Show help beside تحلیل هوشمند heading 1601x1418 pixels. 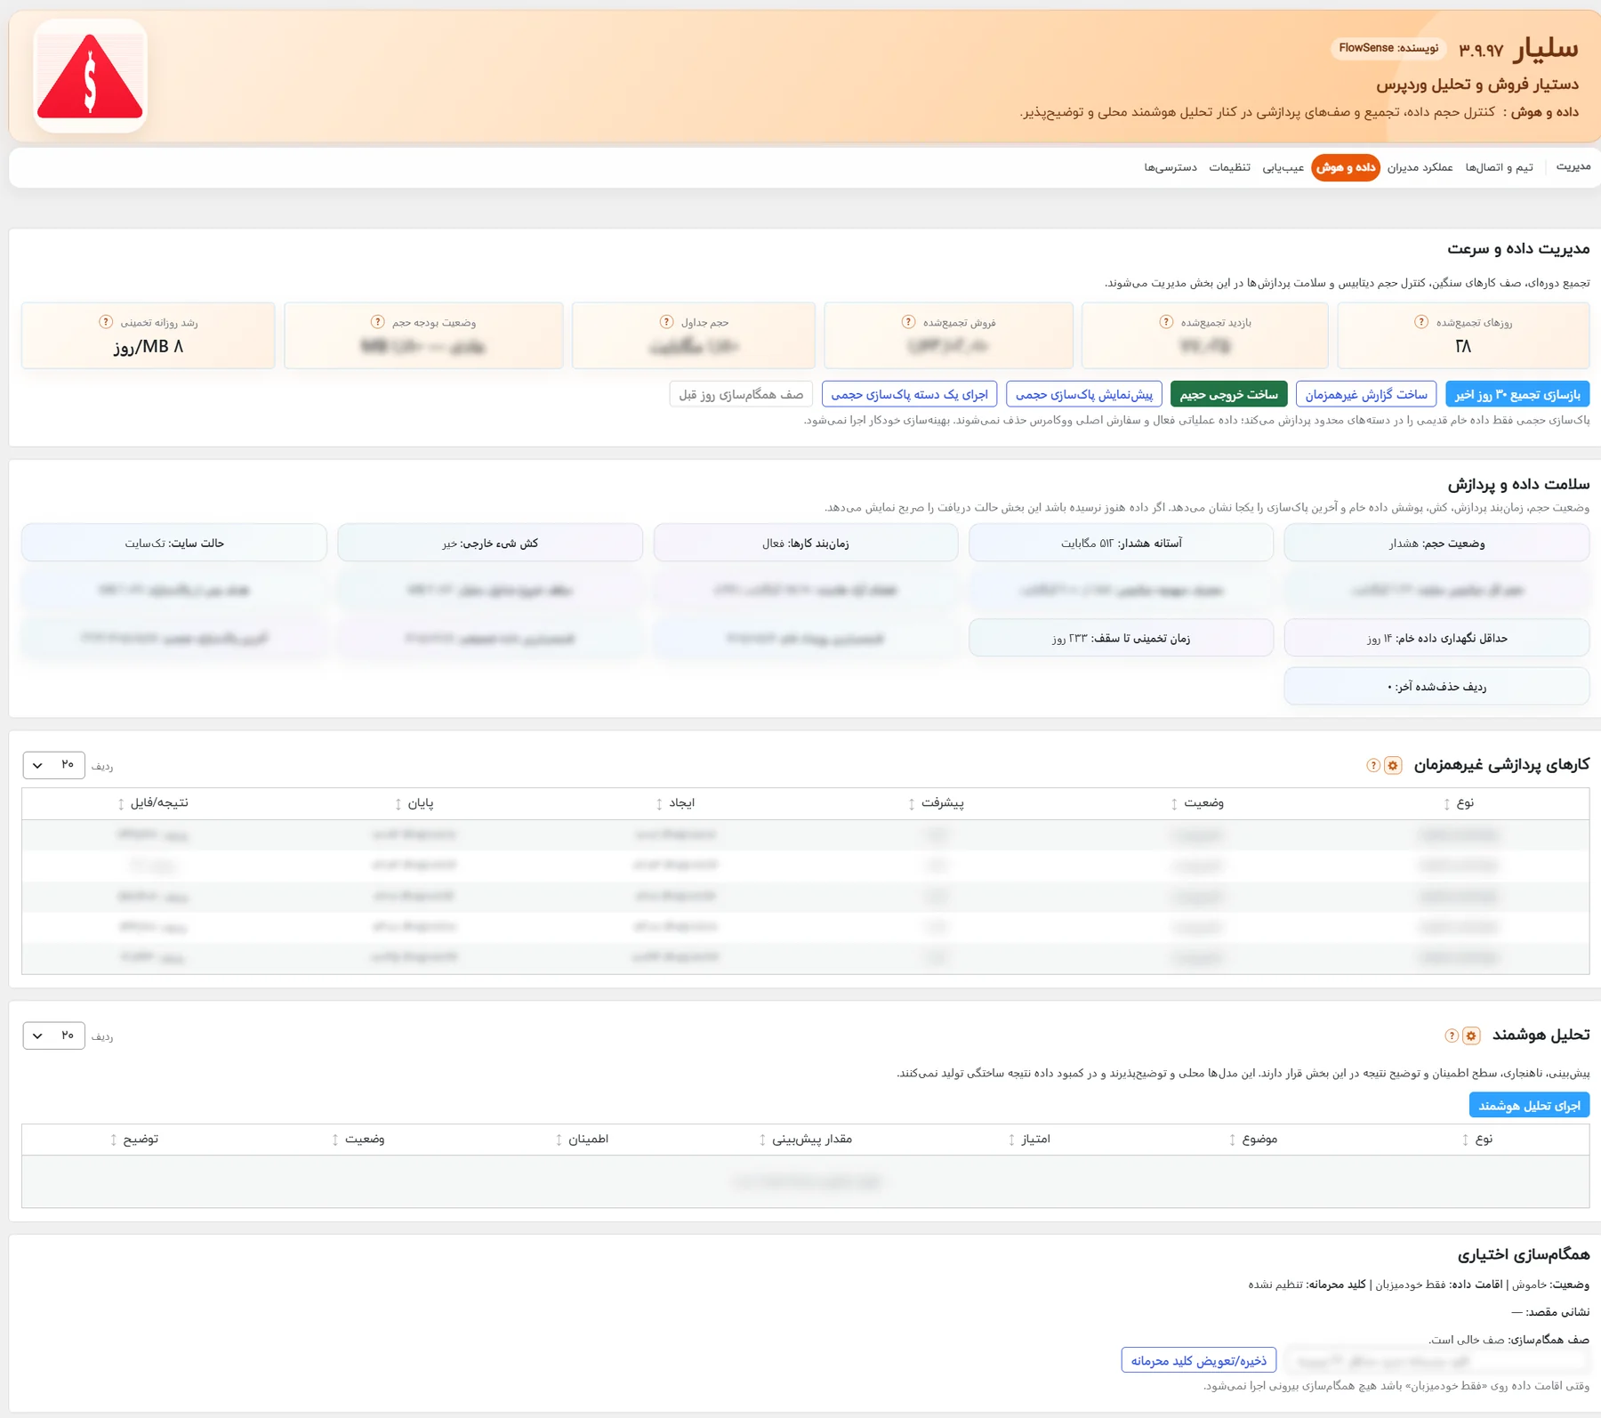[1452, 1035]
